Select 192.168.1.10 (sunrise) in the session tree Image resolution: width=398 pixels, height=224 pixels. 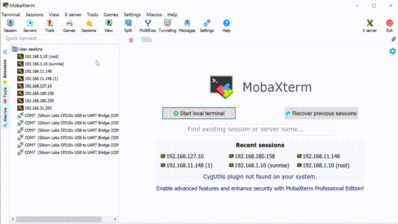point(41,63)
